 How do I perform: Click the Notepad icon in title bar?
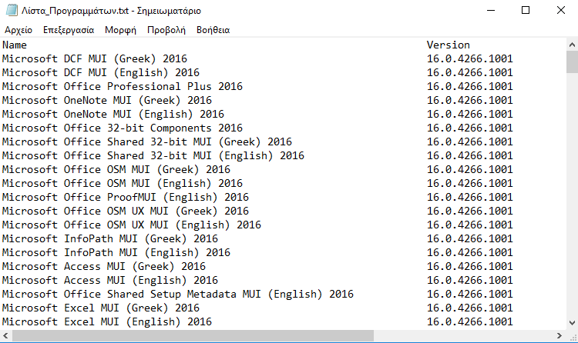point(12,10)
